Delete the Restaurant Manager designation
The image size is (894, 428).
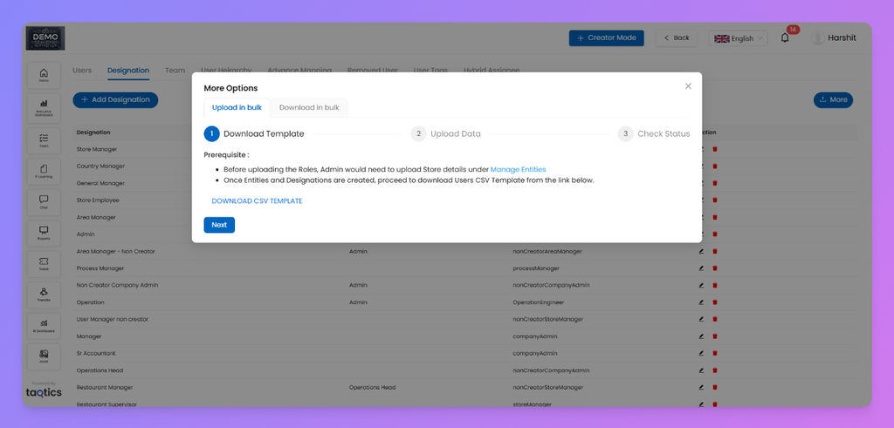[715, 388]
